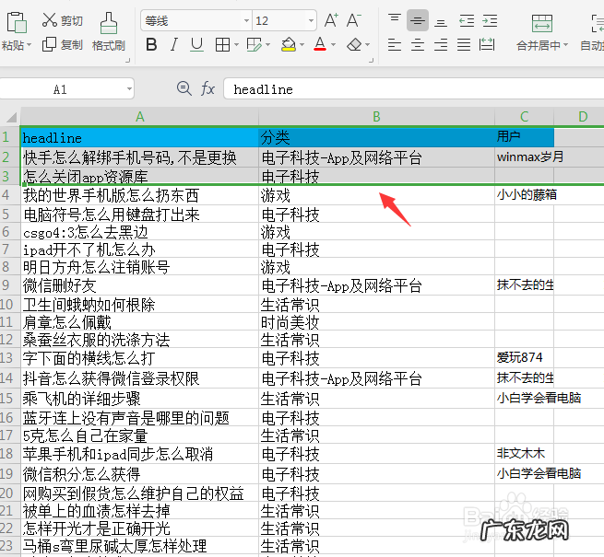Click cell 微信删好友
This screenshot has height=557, width=604.
[x=139, y=285]
